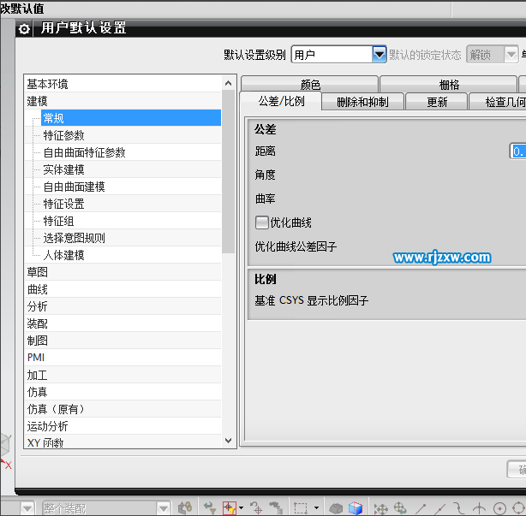Click the category list scrollbar thumb
The height and width of the screenshot is (516, 526).
click(x=229, y=171)
